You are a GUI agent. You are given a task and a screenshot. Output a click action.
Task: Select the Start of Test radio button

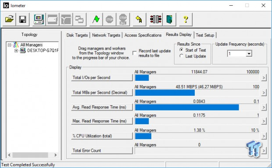(x=181, y=50)
